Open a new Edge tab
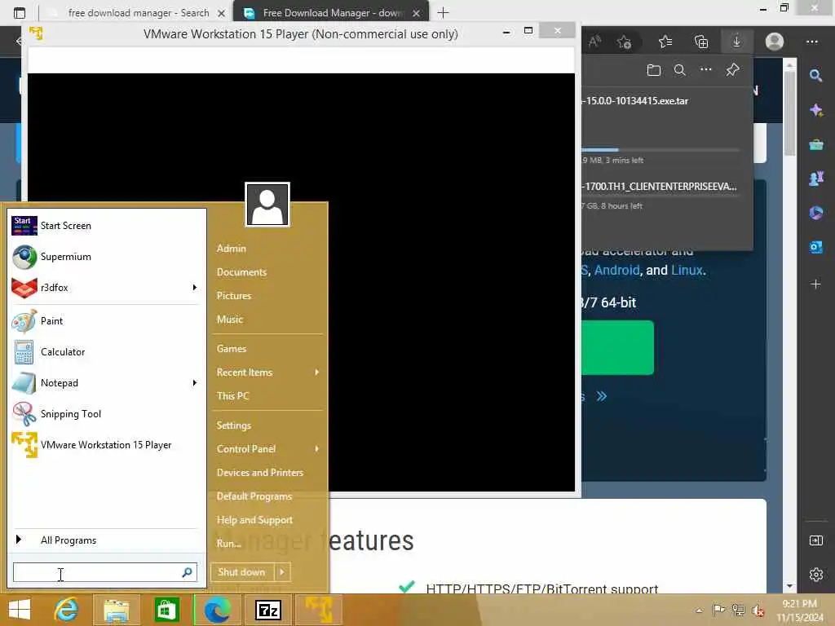The image size is (835, 626). pos(443,13)
